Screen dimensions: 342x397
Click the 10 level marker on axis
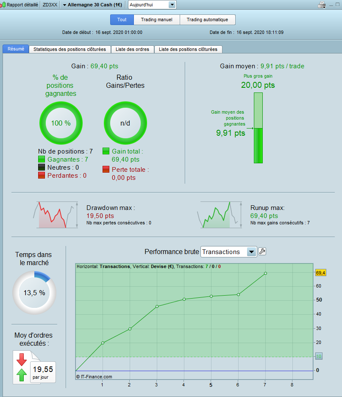(x=319, y=356)
